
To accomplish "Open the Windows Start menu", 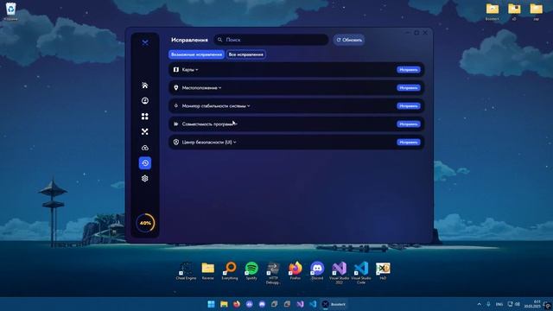I will (x=211, y=304).
